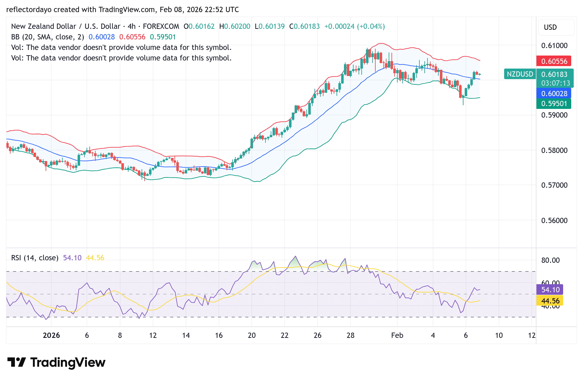Click the teal current price tag 0.60183
Screen dimensions: 583x381
tap(554, 74)
